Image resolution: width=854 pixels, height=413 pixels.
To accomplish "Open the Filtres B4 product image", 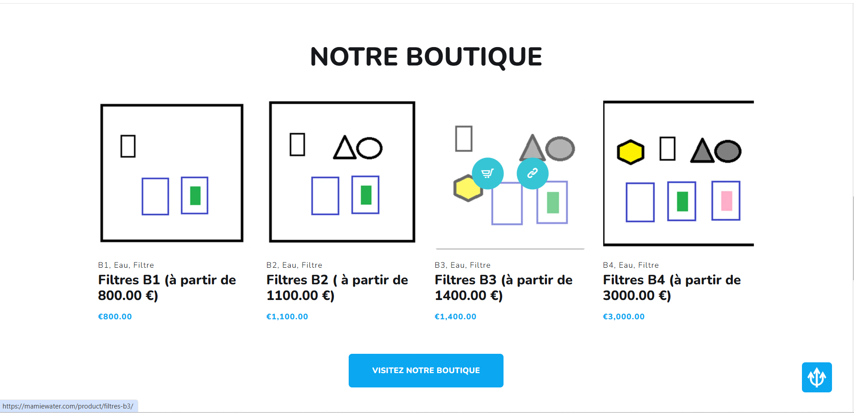I will [678, 173].
